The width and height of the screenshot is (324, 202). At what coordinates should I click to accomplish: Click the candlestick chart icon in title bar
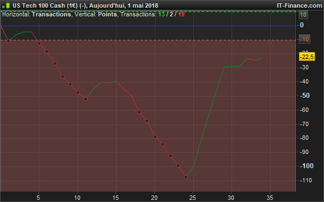click(6, 5)
